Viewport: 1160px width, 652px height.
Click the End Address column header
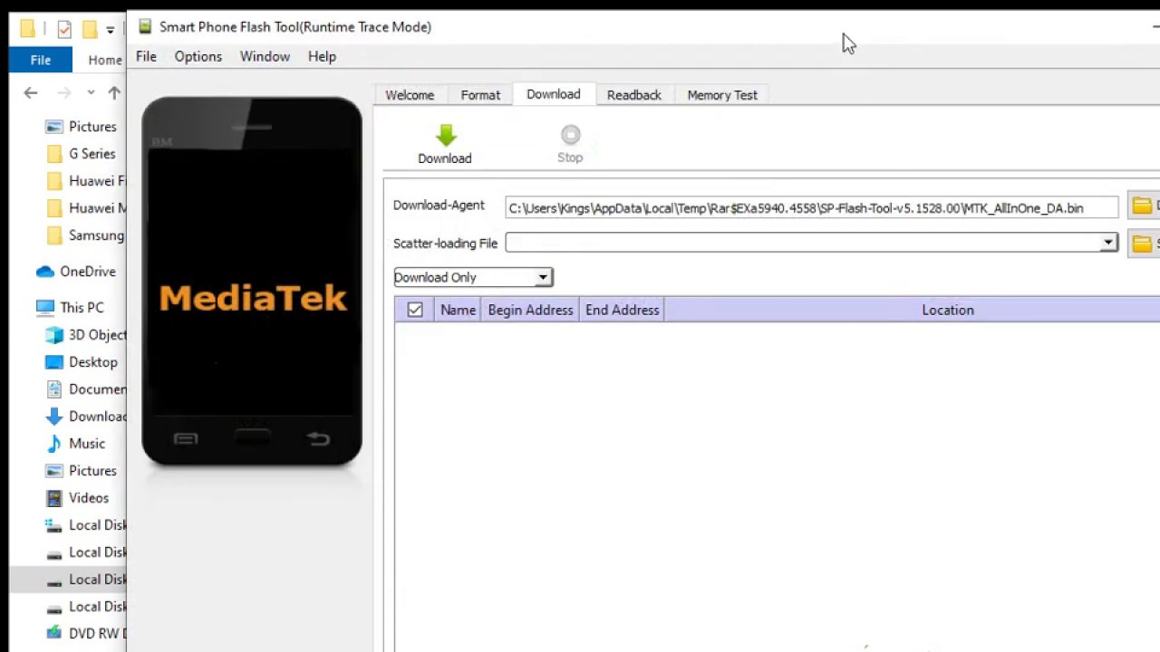tap(622, 310)
